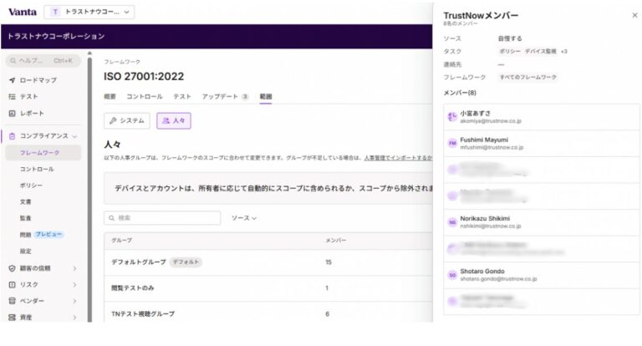Click the 資産 icon in sidebar
Image resolution: width=642 pixels, height=346 pixels.
(x=13, y=318)
